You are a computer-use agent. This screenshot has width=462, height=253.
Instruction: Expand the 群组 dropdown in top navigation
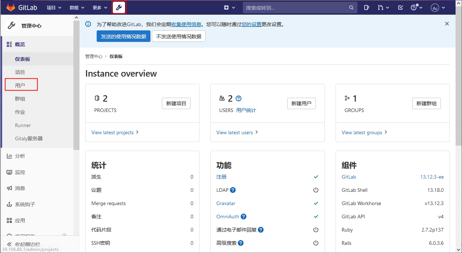coord(77,8)
